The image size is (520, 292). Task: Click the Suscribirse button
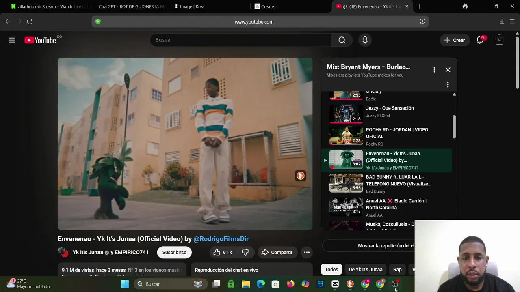click(x=174, y=252)
